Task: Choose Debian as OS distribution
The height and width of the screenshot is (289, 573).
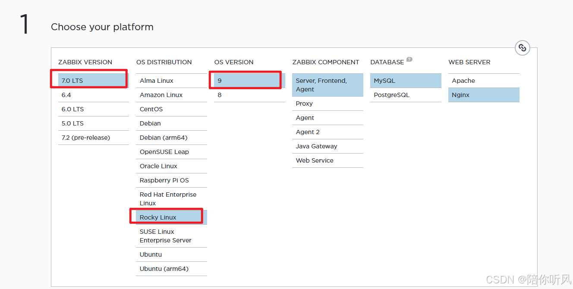Action: [x=172, y=123]
